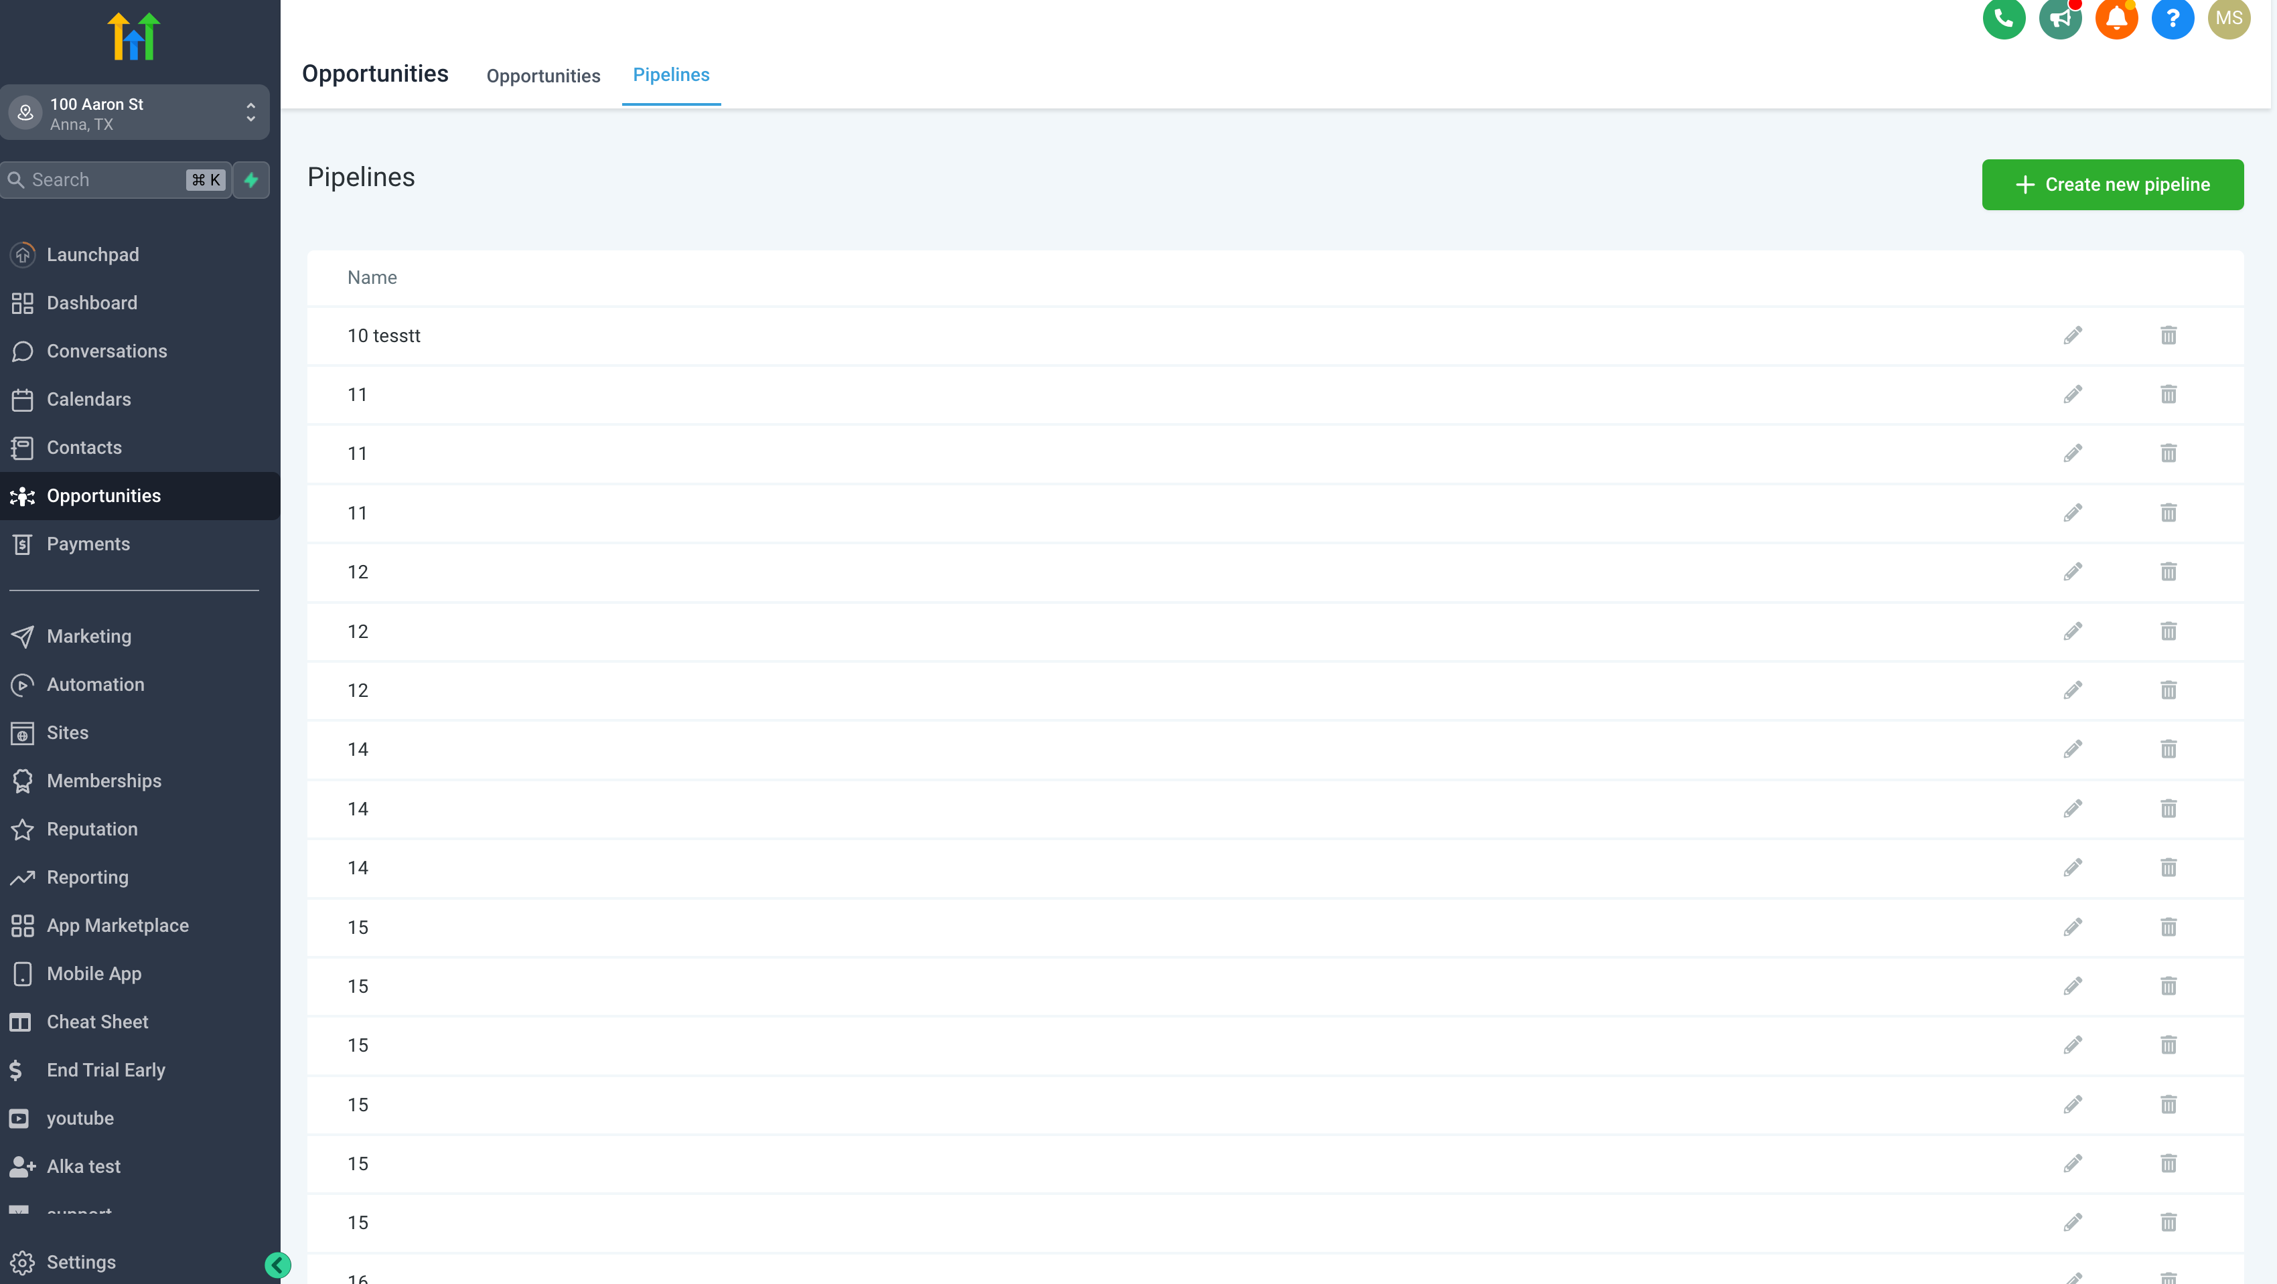Delete the '10 tesstt' pipeline with the trash icon
Screen dimensions: 2277x1284
[x=2169, y=336]
